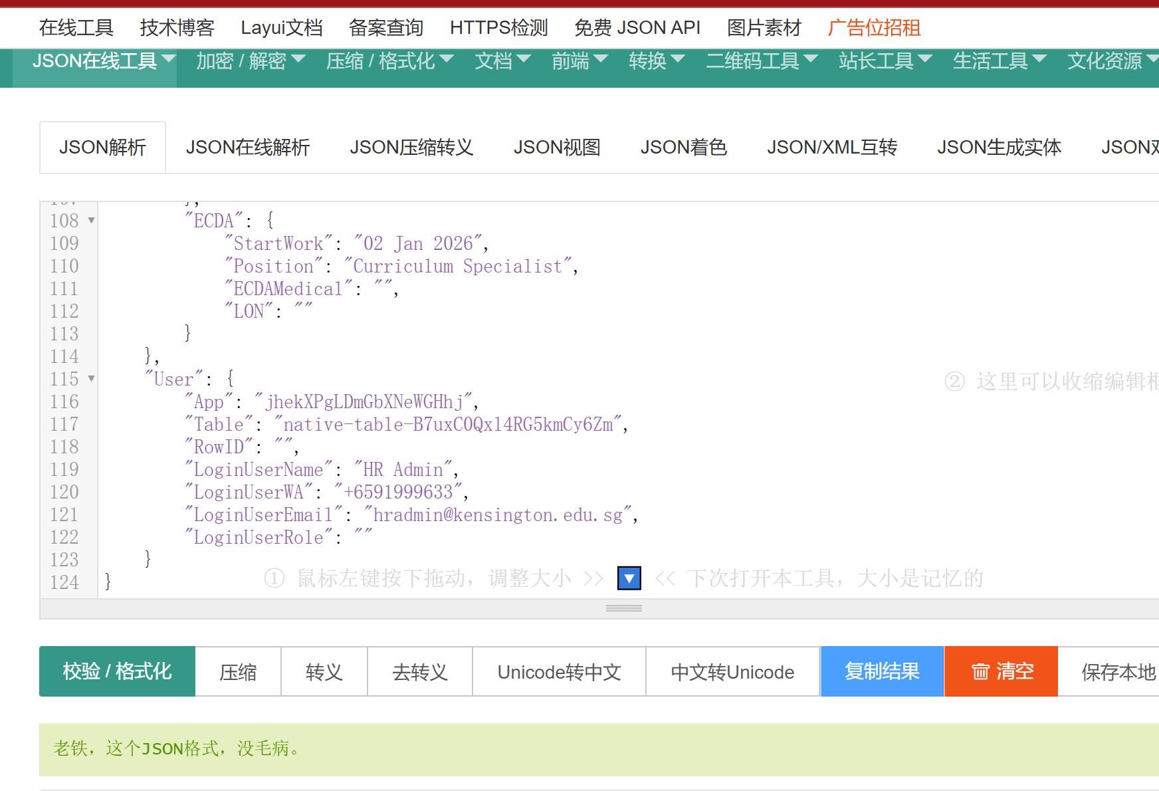
Task: Open the JSON在线工具 dropdown menu
Action: click(104, 61)
